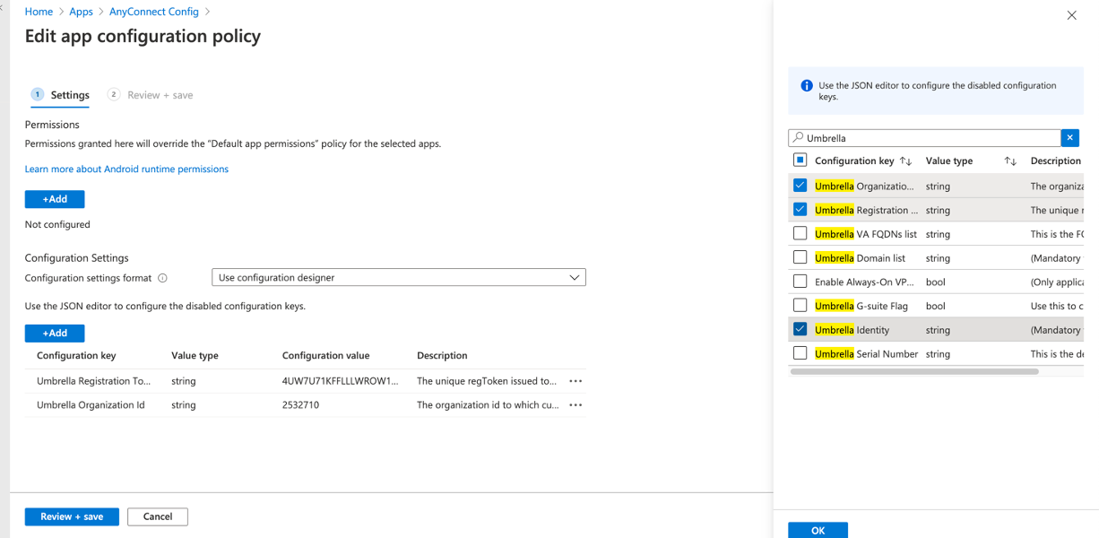Switch to the Settings step tab

(x=61, y=95)
